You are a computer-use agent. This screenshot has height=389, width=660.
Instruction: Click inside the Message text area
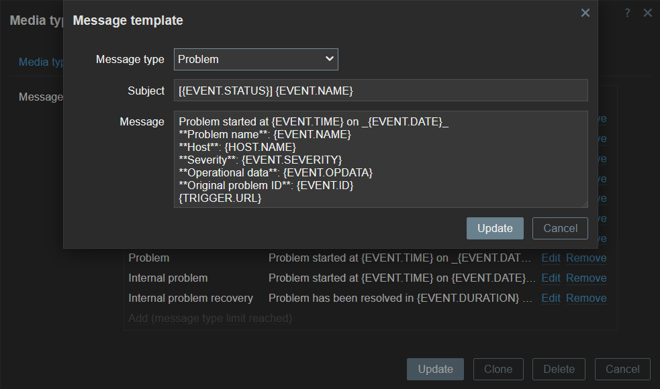tap(381, 159)
